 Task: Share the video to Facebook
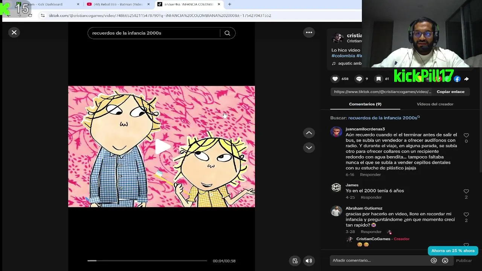click(x=457, y=79)
